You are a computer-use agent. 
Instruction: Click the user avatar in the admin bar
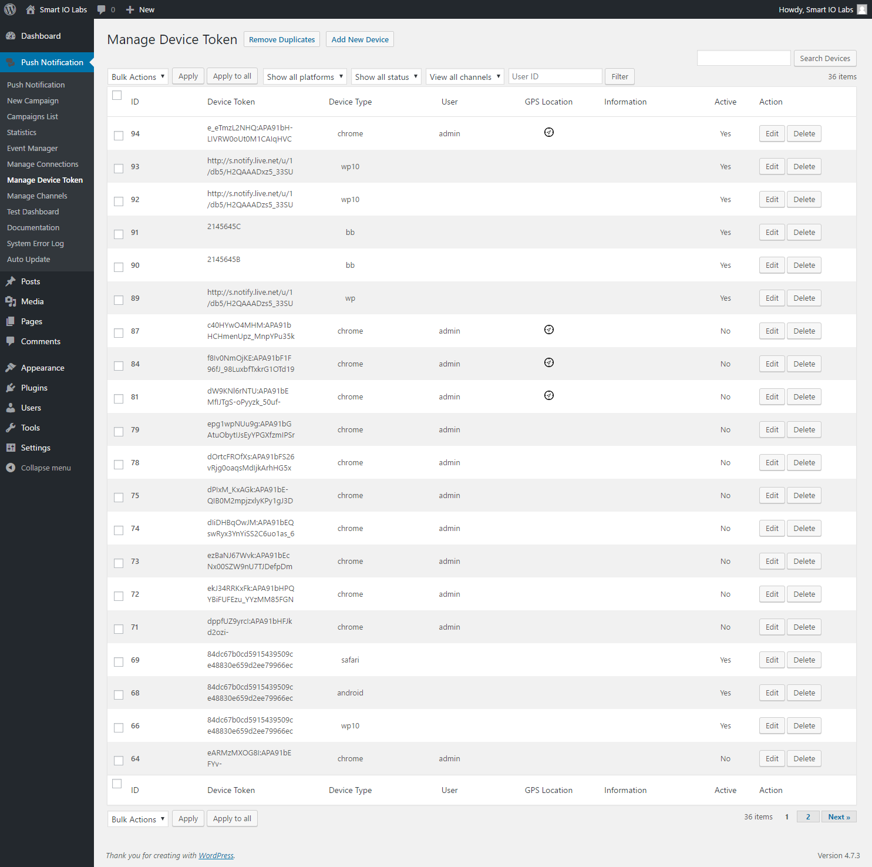click(x=861, y=9)
